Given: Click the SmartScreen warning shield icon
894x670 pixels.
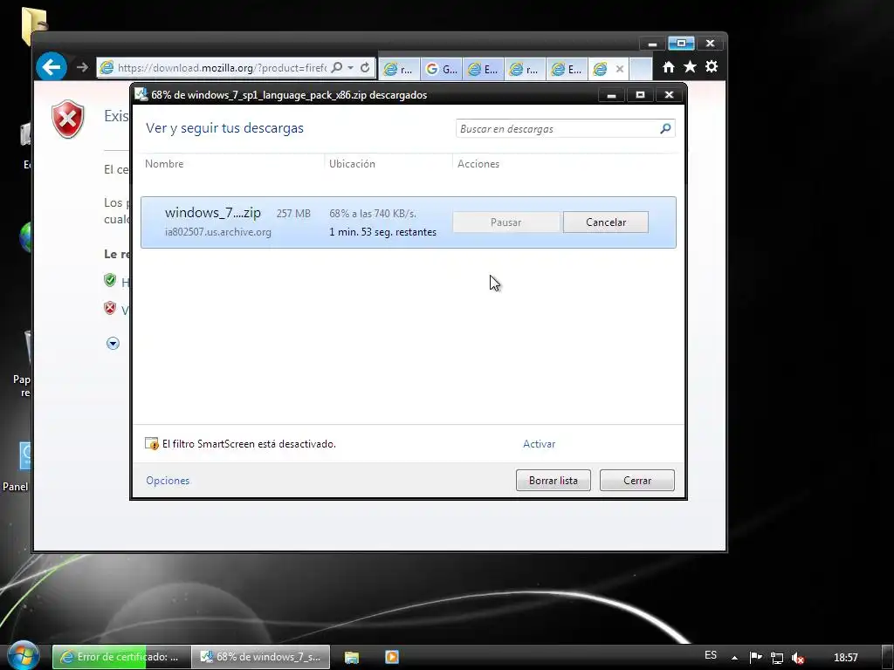Looking at the screenshot, I should tap(152, 444).
